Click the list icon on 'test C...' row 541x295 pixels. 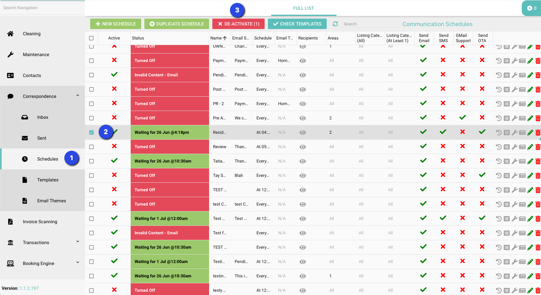pyautogui.click(x=506, y=204)
